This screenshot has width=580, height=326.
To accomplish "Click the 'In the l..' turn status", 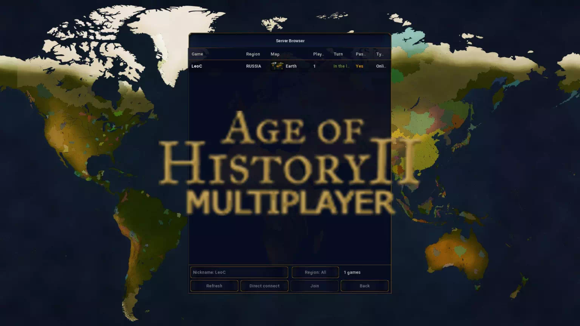I will click(x=341, y=66).
